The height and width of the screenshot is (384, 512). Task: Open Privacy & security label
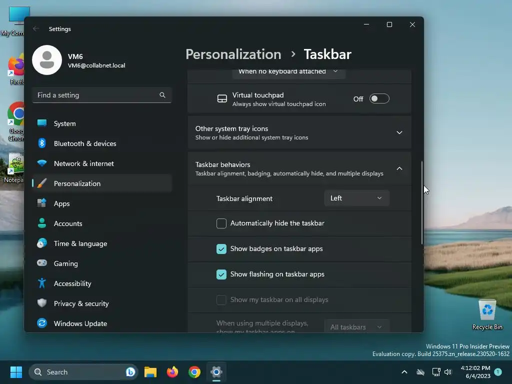(81, 303)
